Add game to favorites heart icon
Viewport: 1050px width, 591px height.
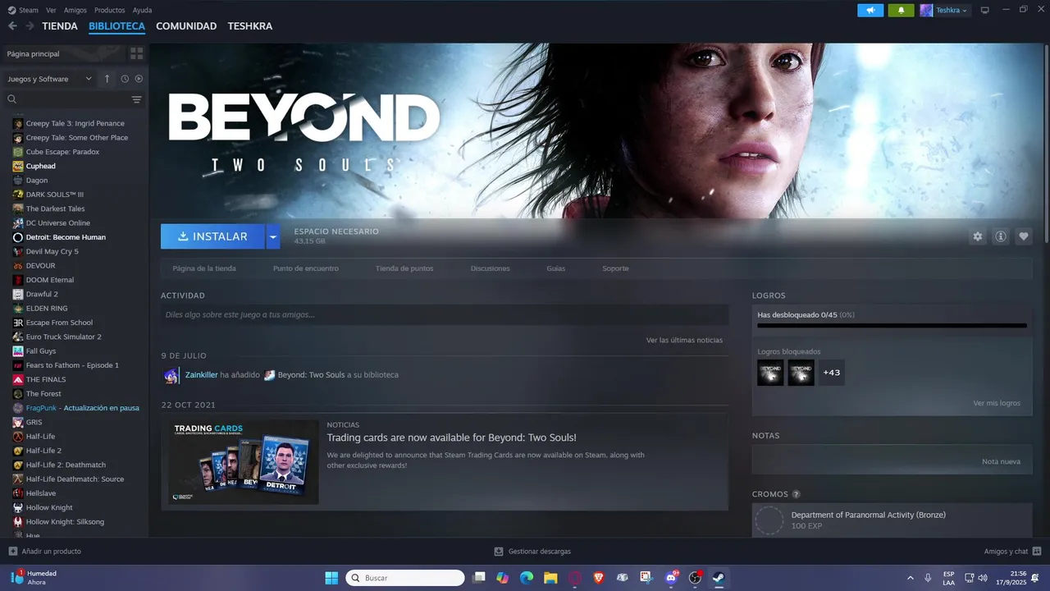[x=1023, y=236]
